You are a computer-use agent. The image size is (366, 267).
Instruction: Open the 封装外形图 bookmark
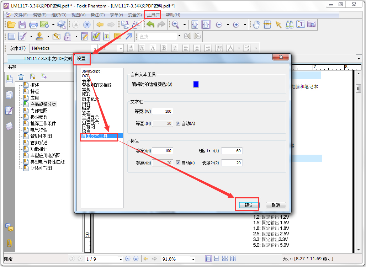(x=41, y=168)
